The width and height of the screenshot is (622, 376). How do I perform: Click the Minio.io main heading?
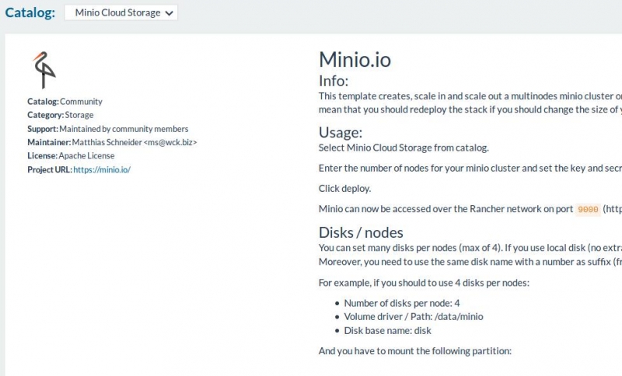[x=355, y=60]
